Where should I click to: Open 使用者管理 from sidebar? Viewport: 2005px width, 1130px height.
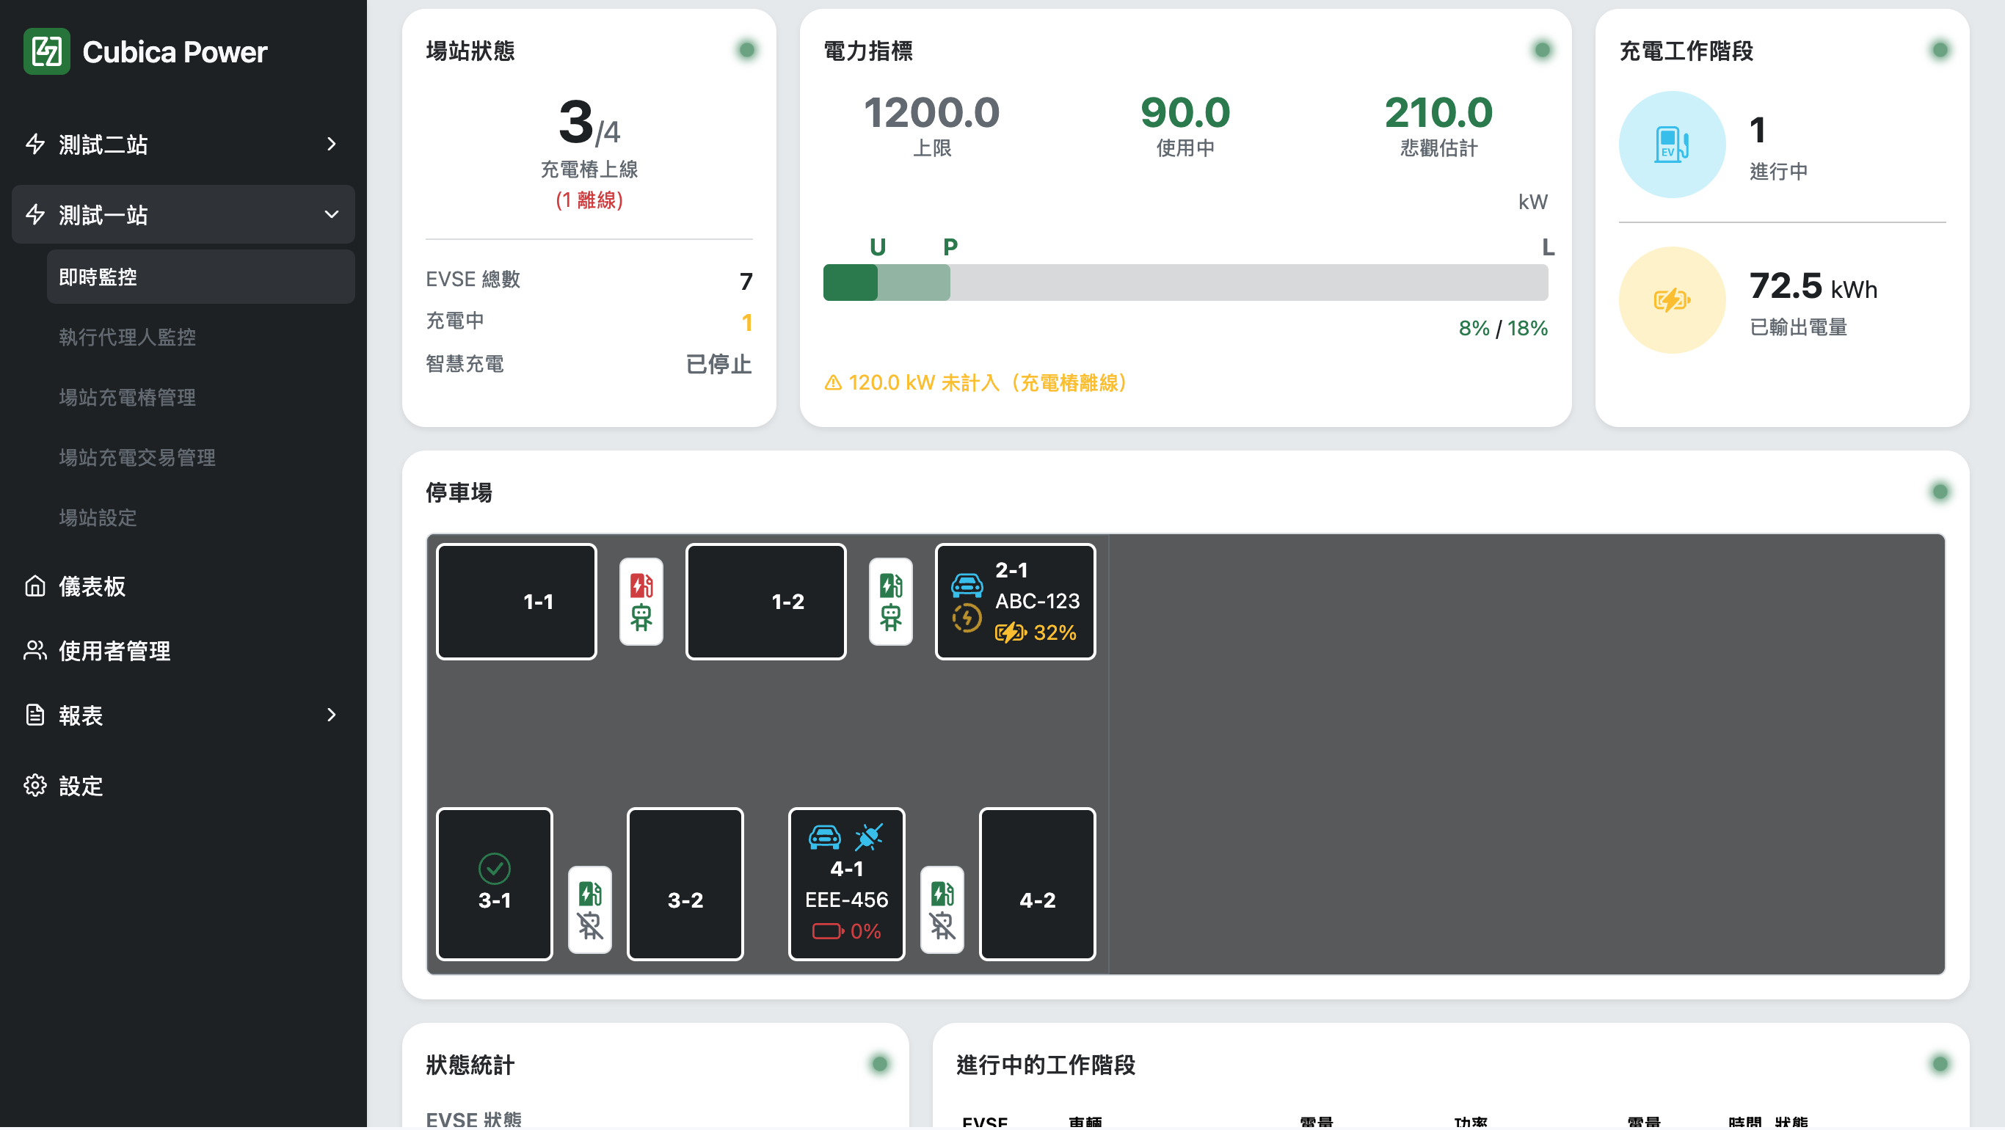pyautogui.click(x=114, y=651)
